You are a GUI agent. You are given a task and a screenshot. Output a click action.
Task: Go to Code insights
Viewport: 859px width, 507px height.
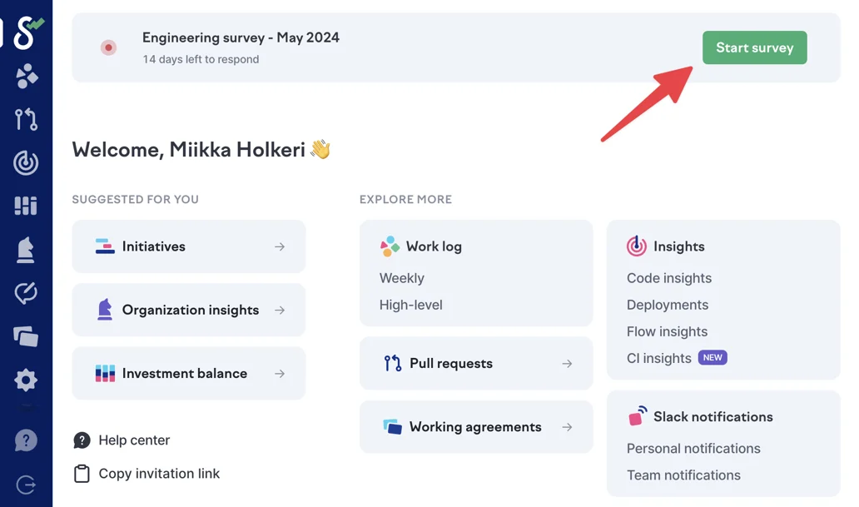pyautogui.click(x=669, y=278)
